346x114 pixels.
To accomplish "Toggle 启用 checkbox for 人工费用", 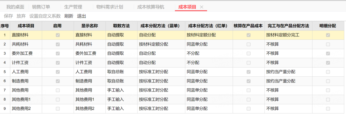I will (58, 72).
